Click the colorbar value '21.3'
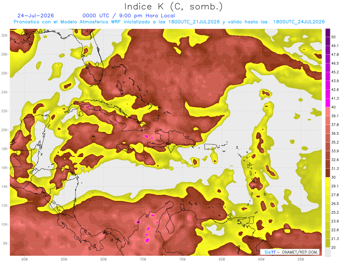Image resolution: width=341 pixels, height=263 pixels. point(335,239)
